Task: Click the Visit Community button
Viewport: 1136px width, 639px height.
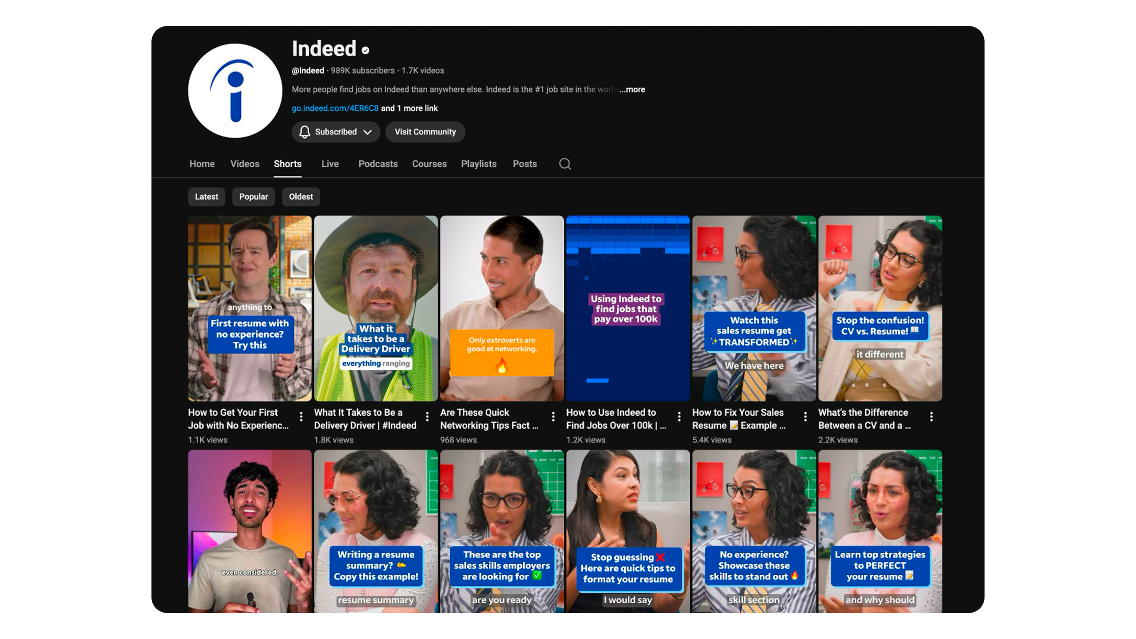Action: [x=425, y=132]
